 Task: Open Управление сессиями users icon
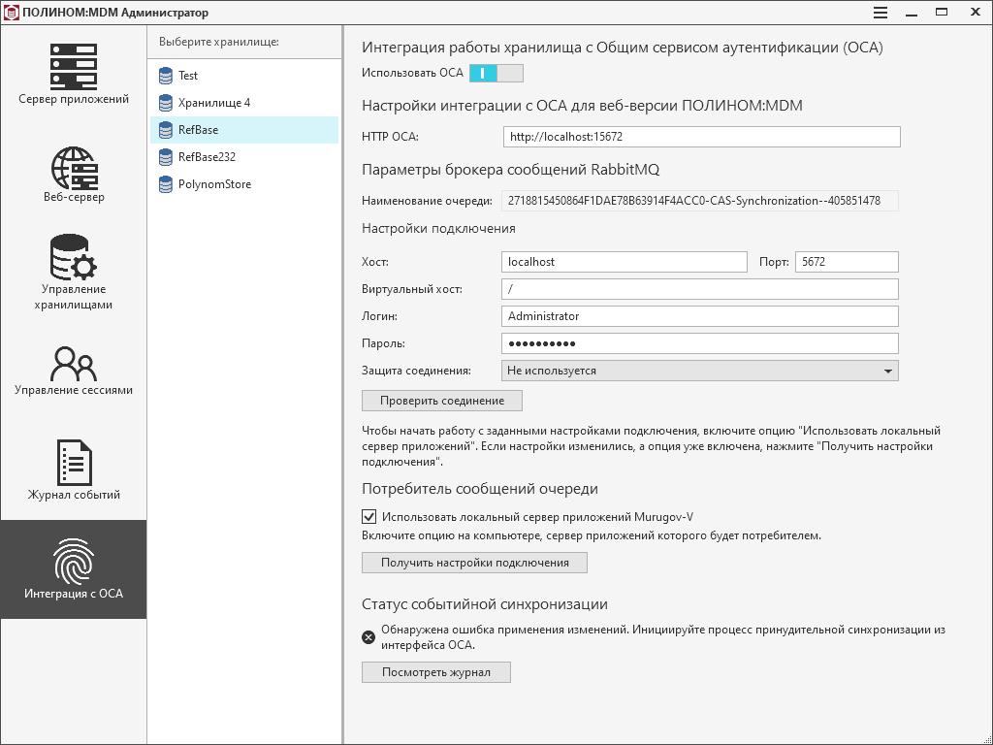pyautogui.click(x=74, y=364)
